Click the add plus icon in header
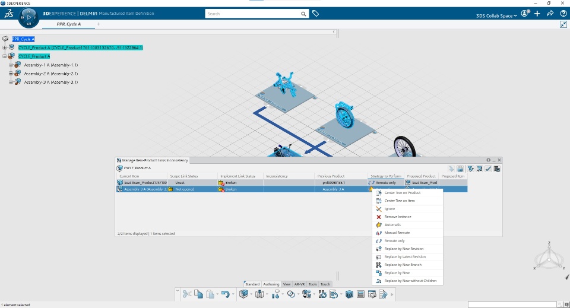Screen dimensions: 570x308 [x=537, y=14]
